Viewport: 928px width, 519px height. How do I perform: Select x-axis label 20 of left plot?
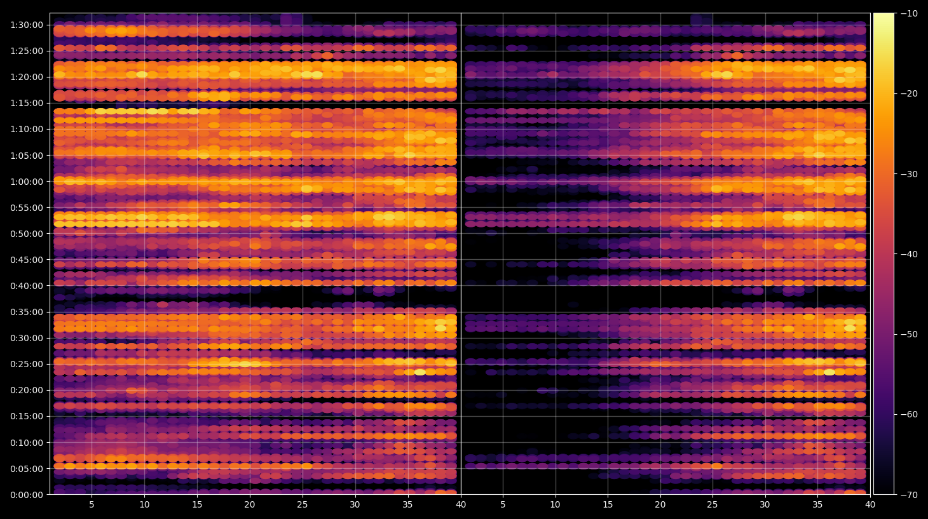pos(250,505)
